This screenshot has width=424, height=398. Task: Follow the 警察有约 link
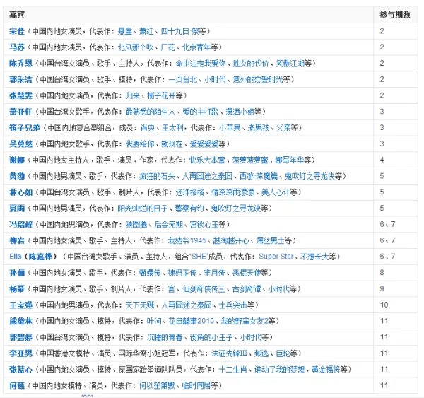[189, 209]
